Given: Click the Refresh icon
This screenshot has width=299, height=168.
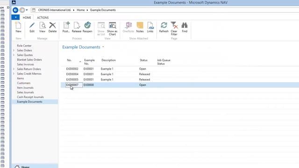Looking at the screenshot, I should pos(164,25).
